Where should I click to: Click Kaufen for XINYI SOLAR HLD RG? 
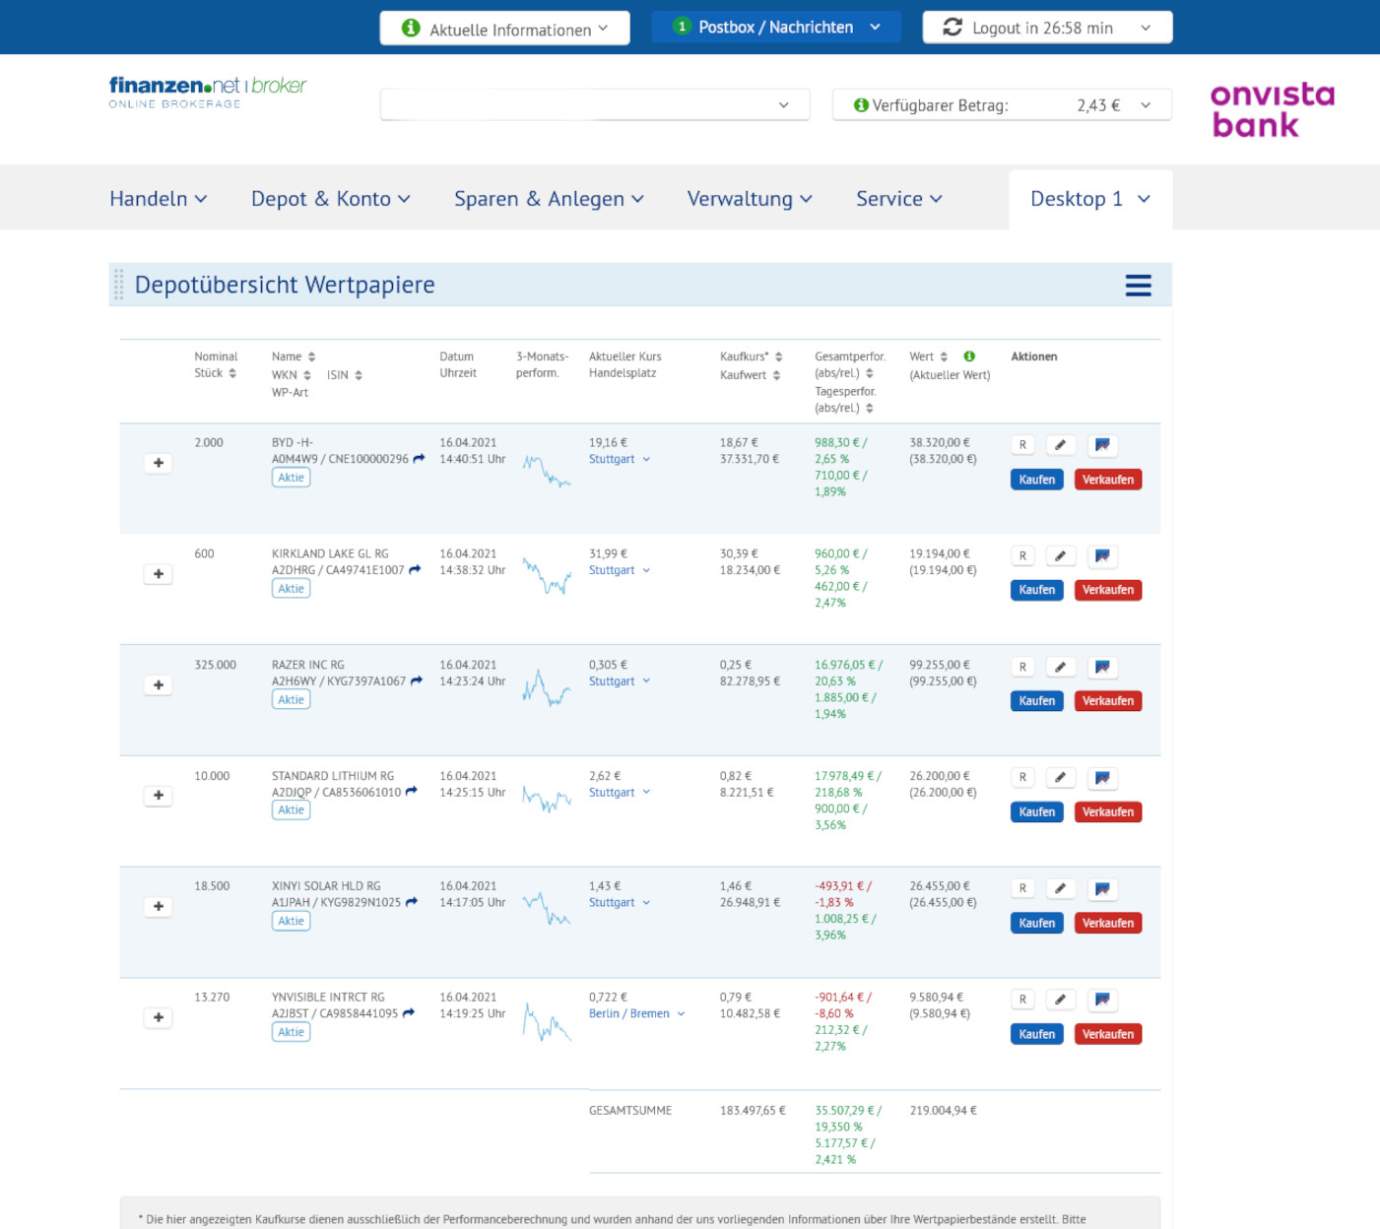[x=1037, y=923]
